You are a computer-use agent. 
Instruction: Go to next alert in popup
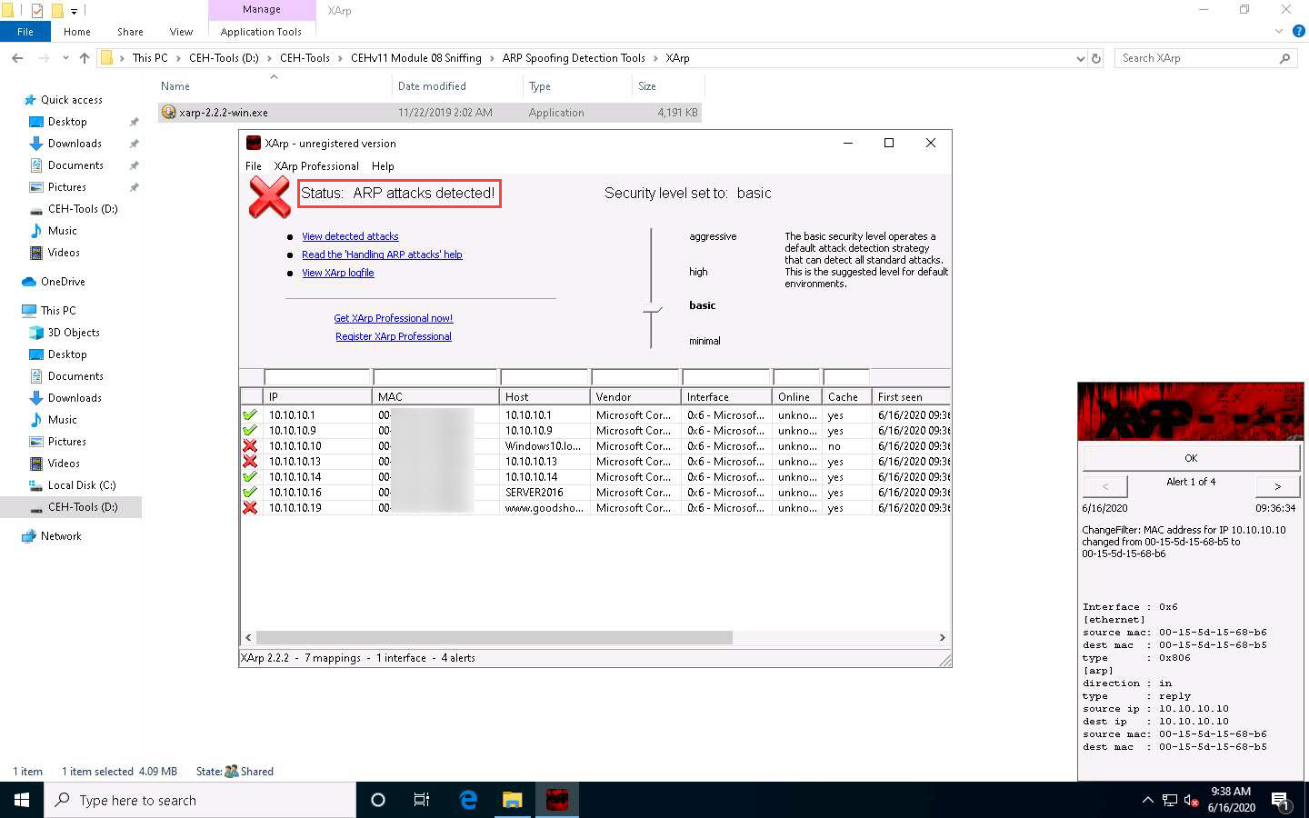[x=1277, y=486]
